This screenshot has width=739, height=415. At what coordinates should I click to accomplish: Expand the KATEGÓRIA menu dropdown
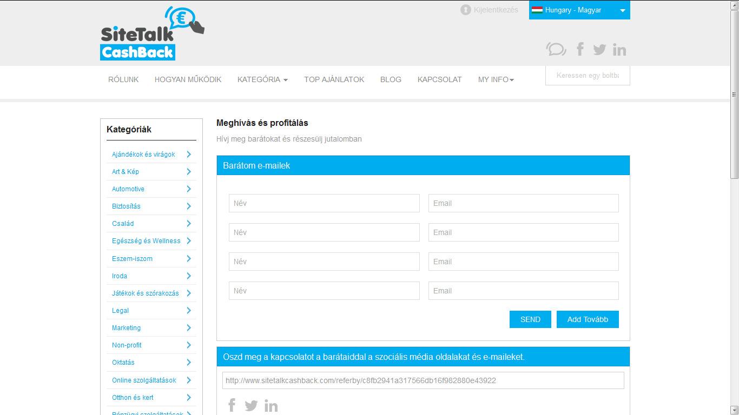[x=262, y=79]
